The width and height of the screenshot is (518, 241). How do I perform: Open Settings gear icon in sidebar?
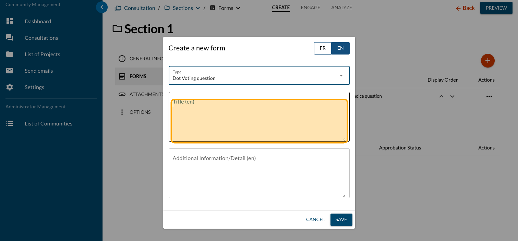coord(10,87)
